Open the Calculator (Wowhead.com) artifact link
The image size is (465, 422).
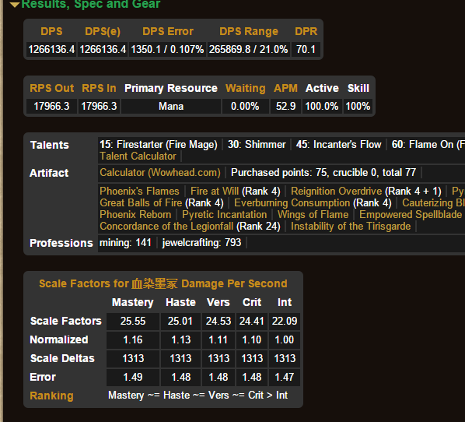pyautogui.click(x=160, y=173)
